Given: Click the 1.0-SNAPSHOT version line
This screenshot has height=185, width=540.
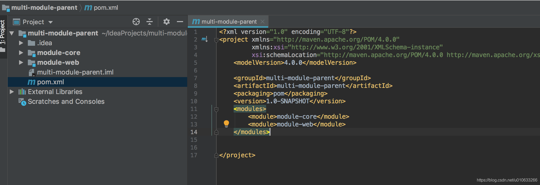Looking at the screenshot, I should [x=289, y=101].
